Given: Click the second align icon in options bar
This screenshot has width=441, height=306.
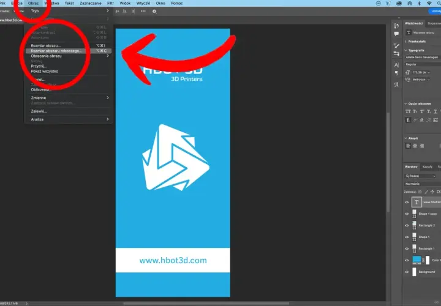Looking at the screenshot, I should [x=124, y=11].
